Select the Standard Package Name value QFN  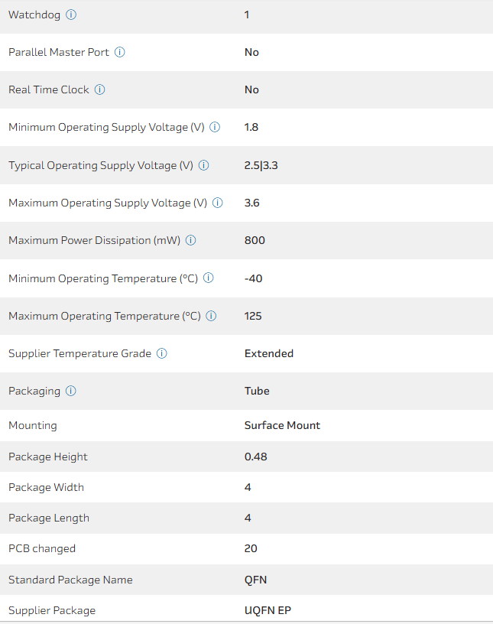(256, 580)
